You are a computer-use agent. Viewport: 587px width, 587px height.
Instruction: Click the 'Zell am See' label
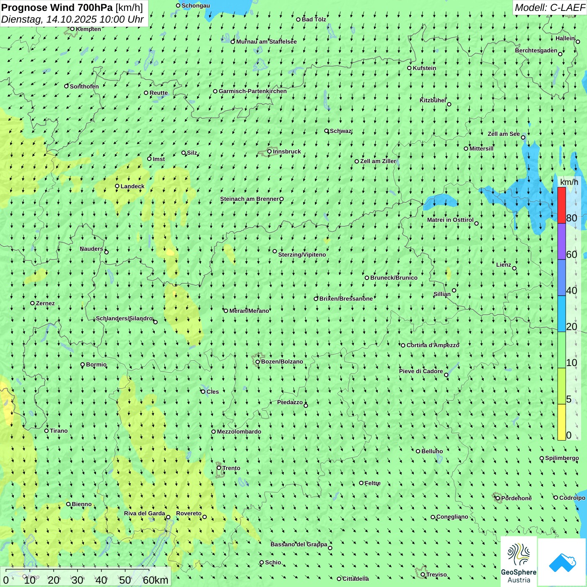tap(504, 134)
